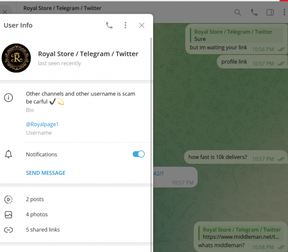Toggle the side panel icon in chat header
288x252 pixels.
tap(270, 13)
